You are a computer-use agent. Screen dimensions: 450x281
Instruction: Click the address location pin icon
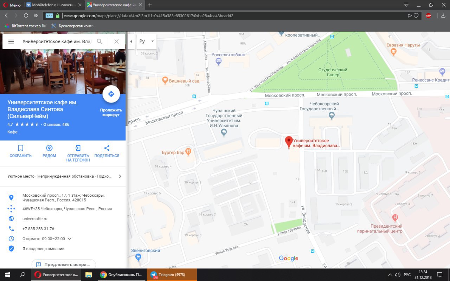click(11, 197)
